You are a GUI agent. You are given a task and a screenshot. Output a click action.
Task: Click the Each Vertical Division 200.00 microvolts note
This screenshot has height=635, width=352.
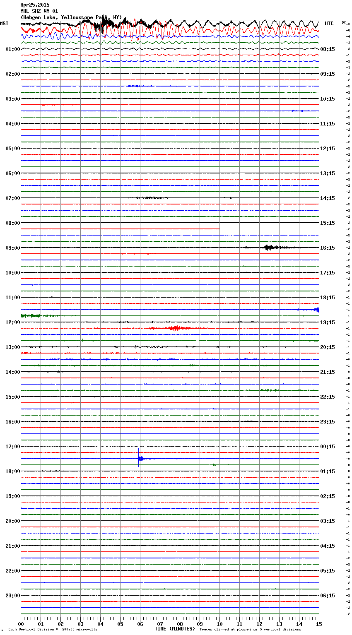53,629
